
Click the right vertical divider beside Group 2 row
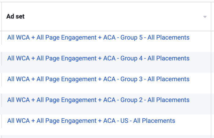[211, 104]
